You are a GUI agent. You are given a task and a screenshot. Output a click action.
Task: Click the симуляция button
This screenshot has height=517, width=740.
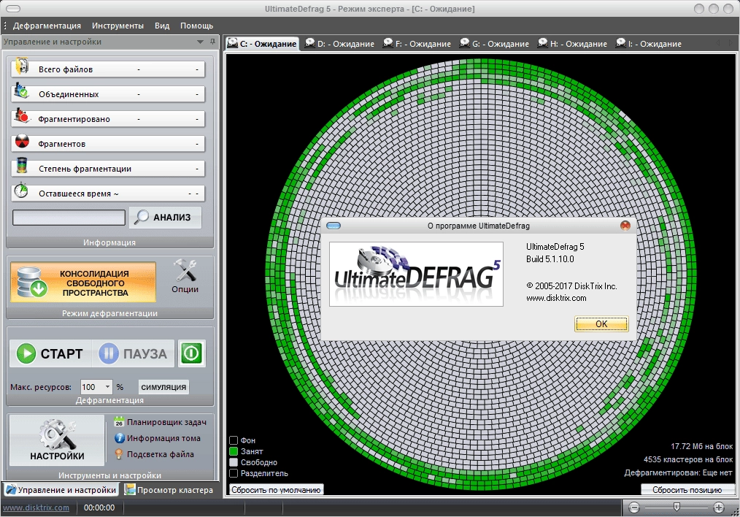(x=163, y=387)
